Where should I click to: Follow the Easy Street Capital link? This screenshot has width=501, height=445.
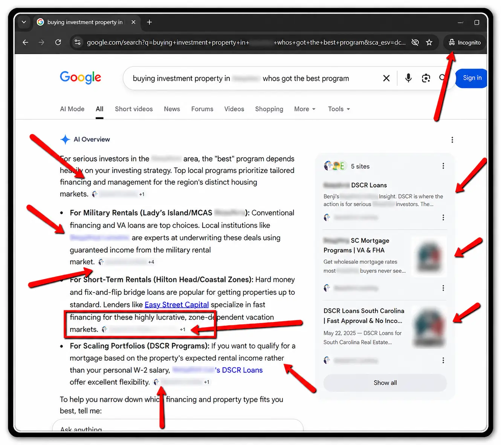click(x=177, y=305)
